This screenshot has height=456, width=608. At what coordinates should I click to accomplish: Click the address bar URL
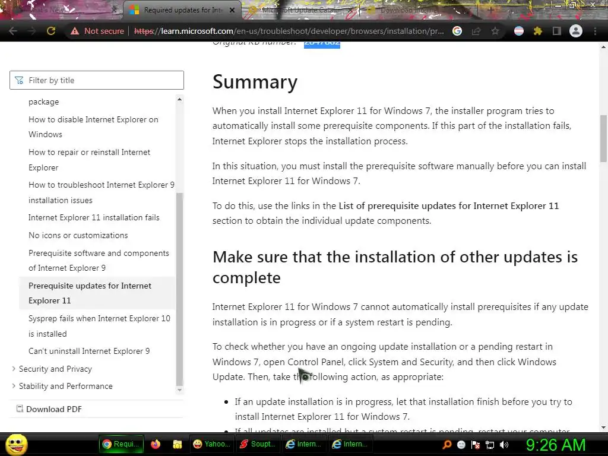289,31
